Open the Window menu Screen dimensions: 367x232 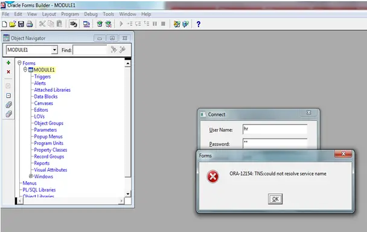click(127, 14)
